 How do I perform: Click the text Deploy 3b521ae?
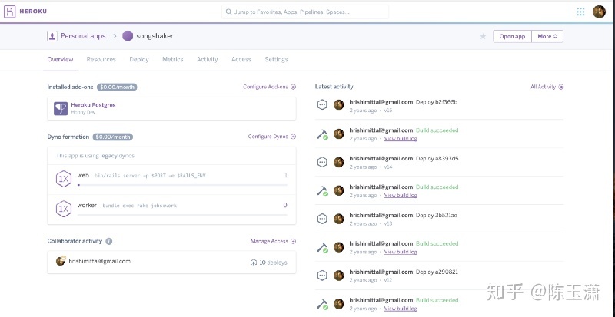point(436,215)
